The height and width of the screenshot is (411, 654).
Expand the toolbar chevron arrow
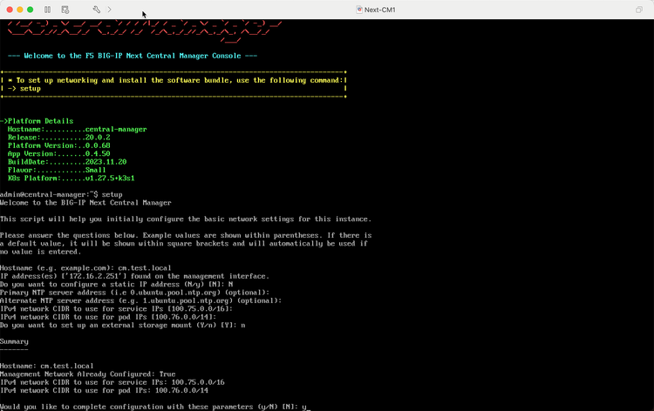click(x=109, y=10)
